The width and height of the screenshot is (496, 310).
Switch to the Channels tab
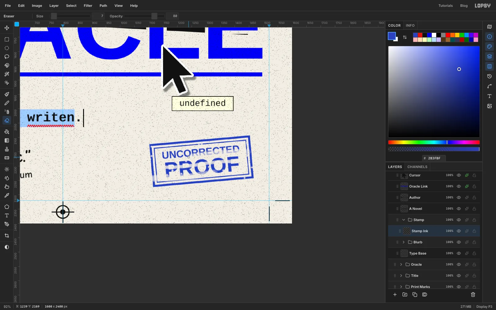(x=417, y=167)
